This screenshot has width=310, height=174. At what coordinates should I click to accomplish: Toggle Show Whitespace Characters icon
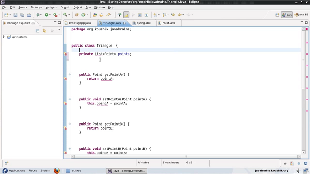pyautogui.click(x=147, y=15)
